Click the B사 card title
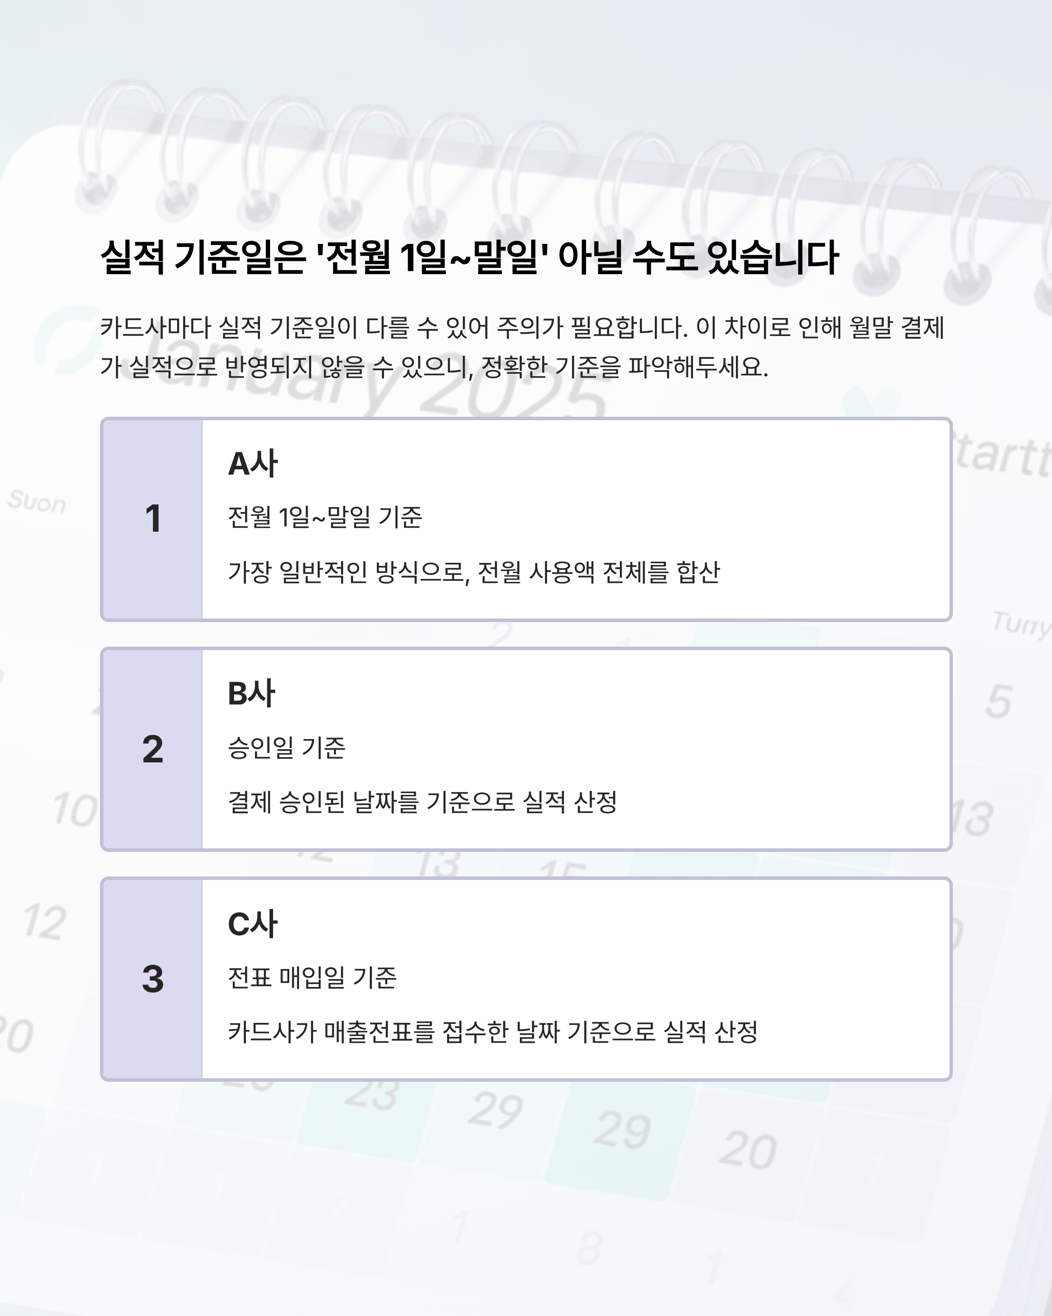The width and height of the screenshot is (1052, 1316). [x=251, y=694]
